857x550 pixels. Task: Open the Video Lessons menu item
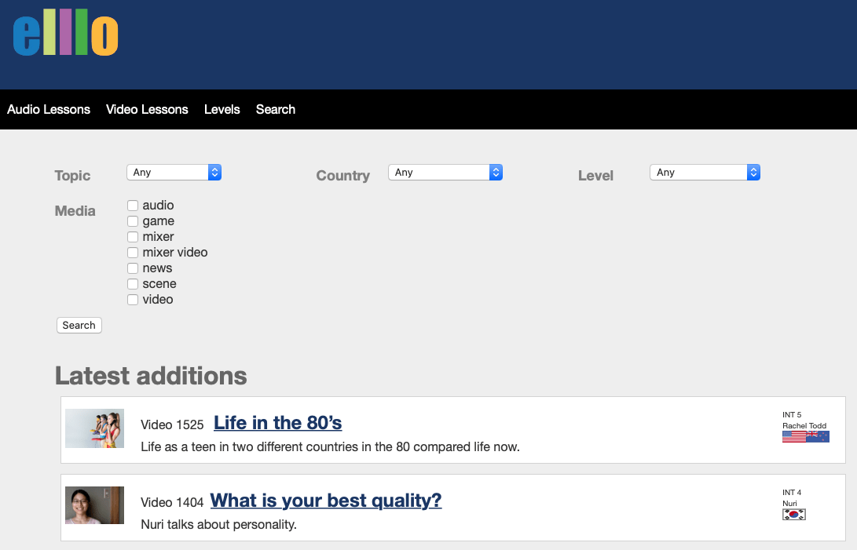pyautogui.click(x=147, y=110)
